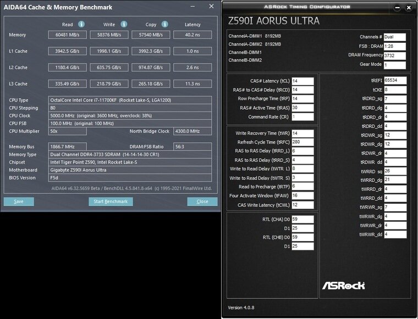Click the RAS# to CAS# Delay (tRCD) field
This screenshot has width=418, height=319.
point(303,90)
